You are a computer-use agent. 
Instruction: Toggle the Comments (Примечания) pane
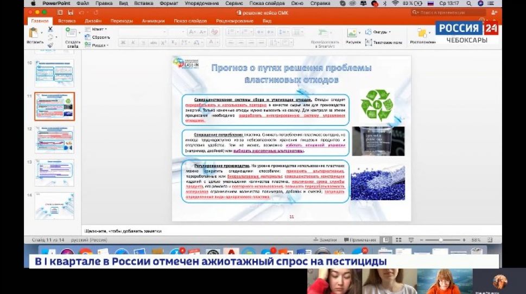360,240
